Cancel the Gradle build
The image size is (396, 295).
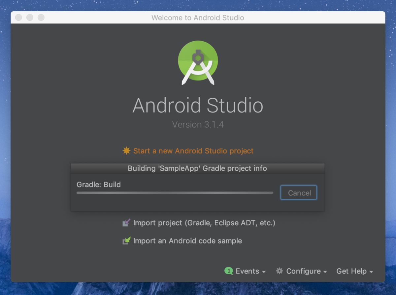pyautogui.click(x=299, y=193)
